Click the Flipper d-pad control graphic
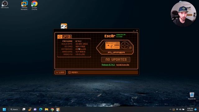 [125, 45]
